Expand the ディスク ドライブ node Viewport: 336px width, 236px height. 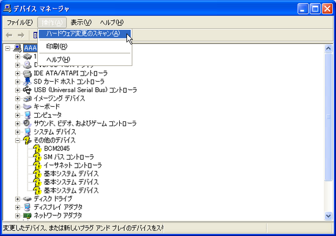(x=18, y=199)
